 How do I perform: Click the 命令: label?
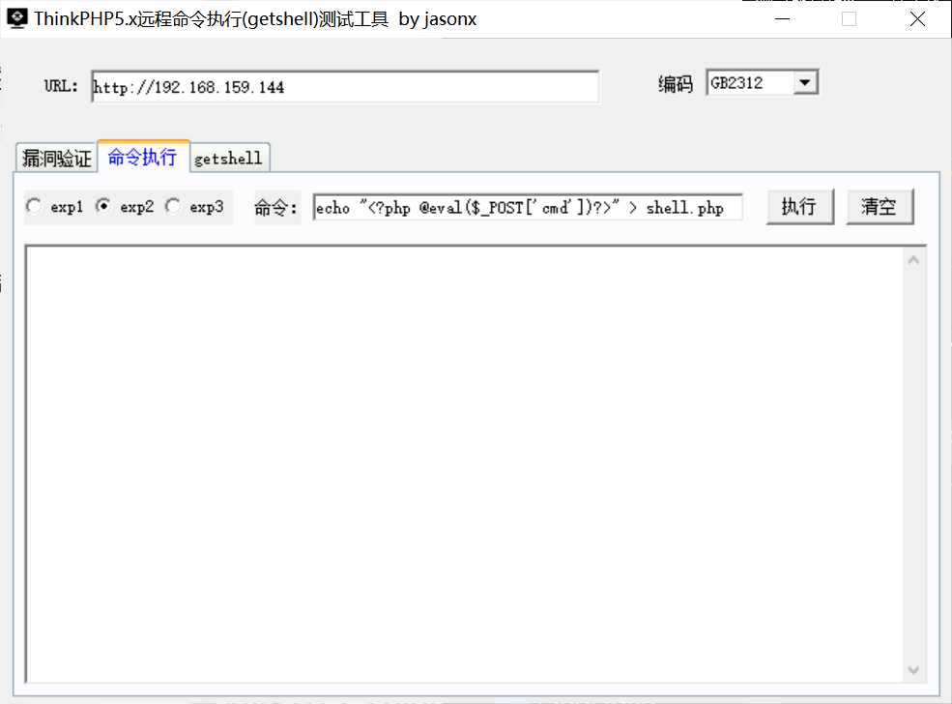click(276, 208)
